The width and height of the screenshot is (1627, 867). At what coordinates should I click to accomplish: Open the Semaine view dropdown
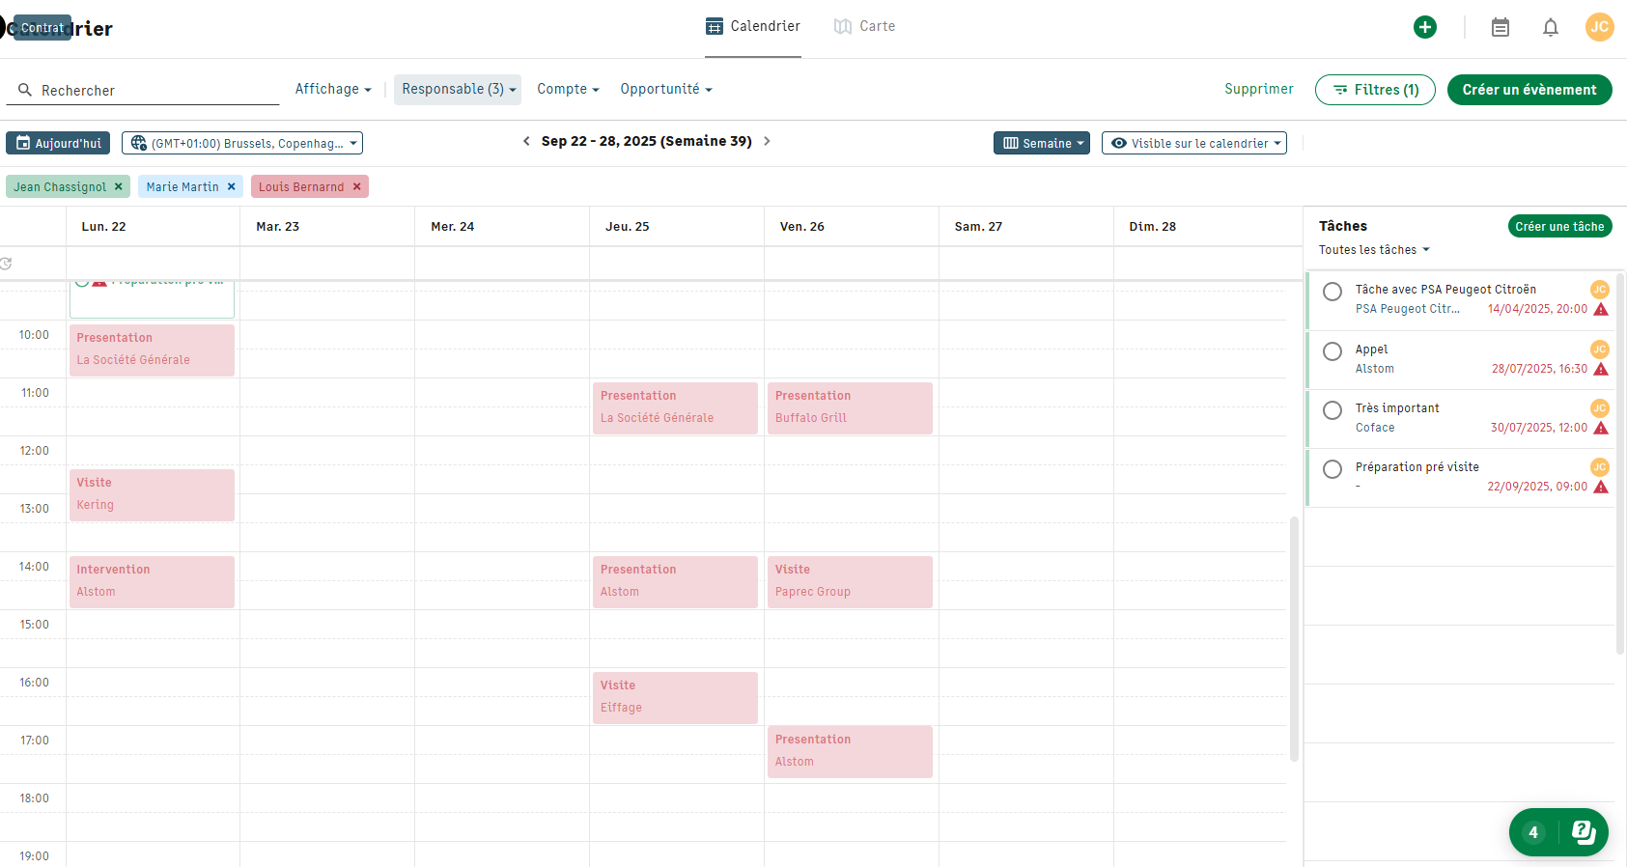[x=1041, y=143]
